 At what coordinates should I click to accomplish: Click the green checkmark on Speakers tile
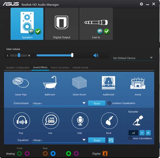tap(38, 32)
